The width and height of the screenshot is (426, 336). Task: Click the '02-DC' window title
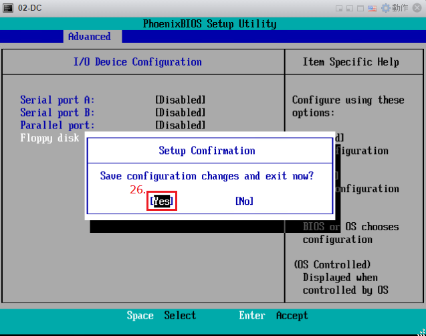coord(30,8)
